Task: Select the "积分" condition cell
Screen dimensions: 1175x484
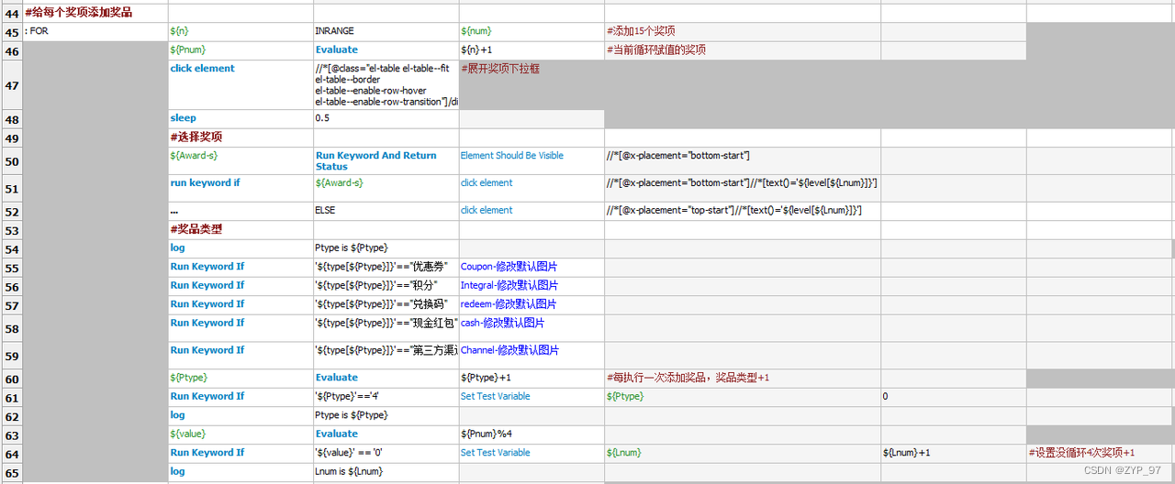Action: 386,286
